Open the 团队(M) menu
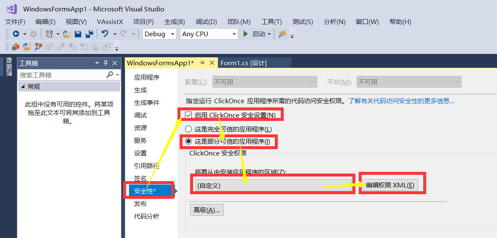 (x=239, y=22)
